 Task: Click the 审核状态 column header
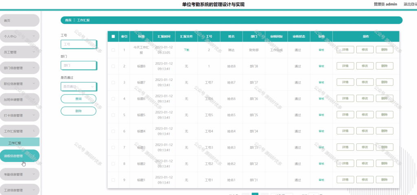pos(299,37)
